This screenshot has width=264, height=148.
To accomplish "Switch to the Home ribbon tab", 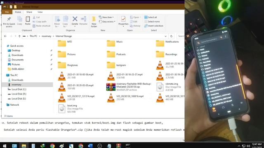I will [x=18, y=12].
